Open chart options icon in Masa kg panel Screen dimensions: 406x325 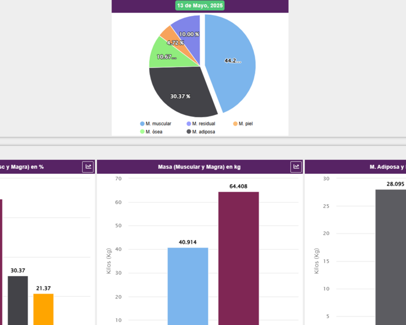[x=296, y=167]
